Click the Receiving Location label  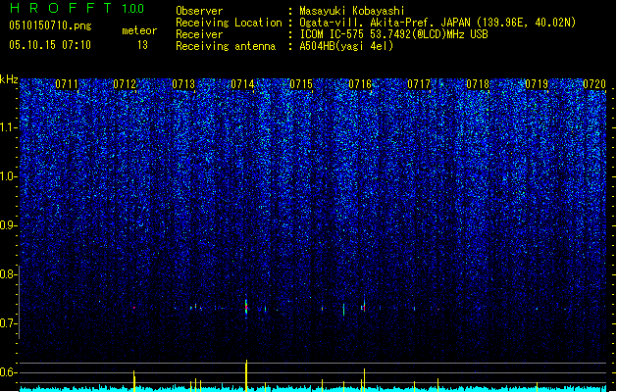tap(229, 23)
